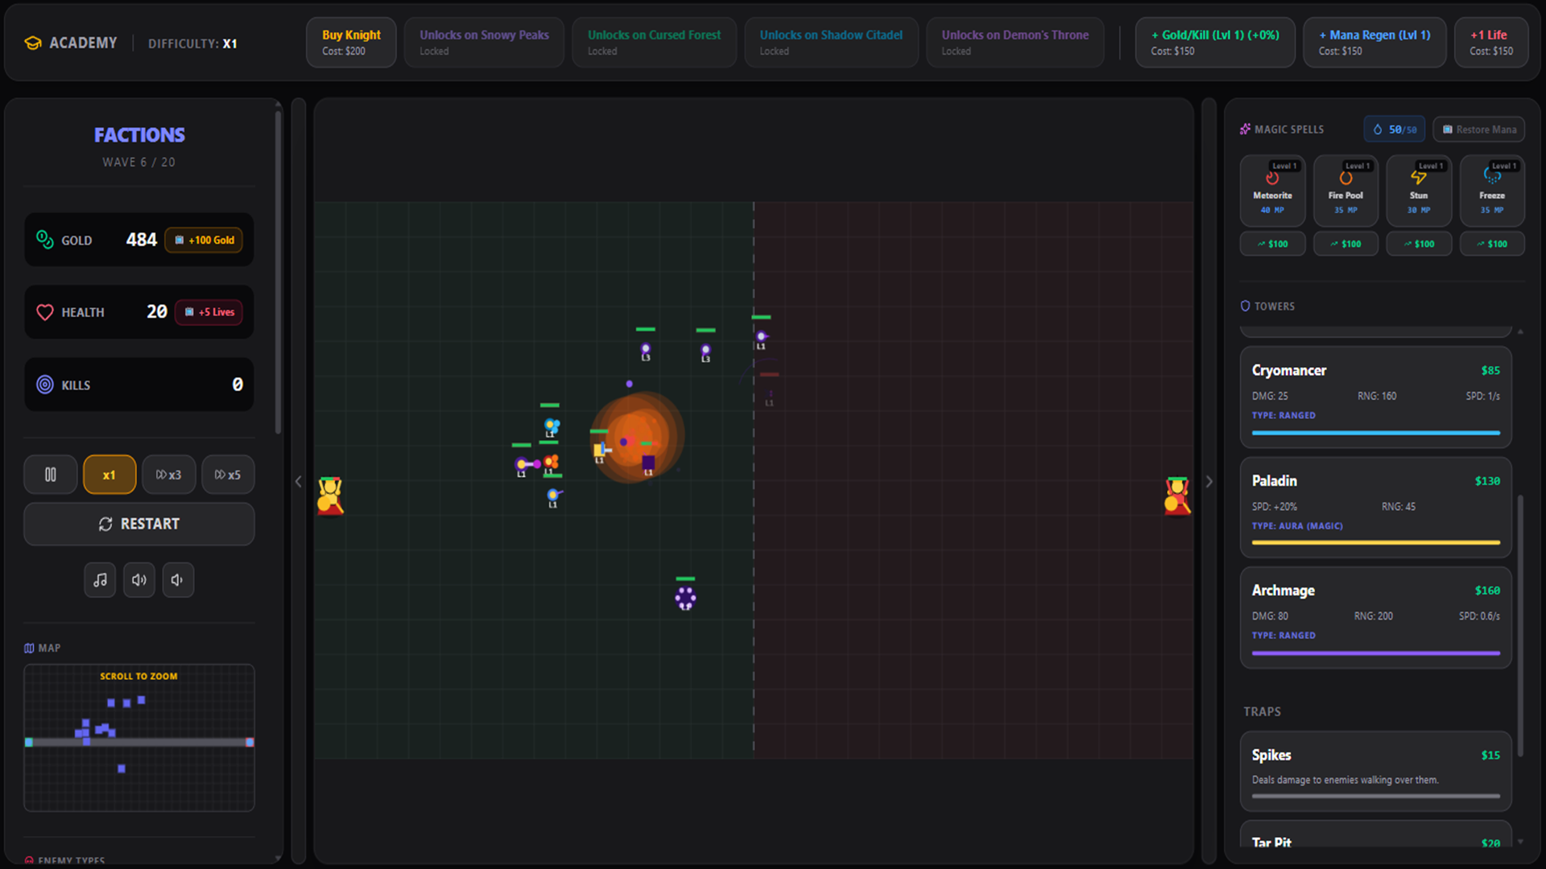The width and height of the screenshot is (1546, 869).
Task: Expand the right towers panel
Action: tap(1209, 481)
